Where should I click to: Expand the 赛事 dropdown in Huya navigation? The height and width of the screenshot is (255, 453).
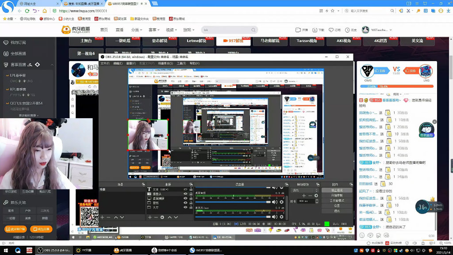pos(154,30)
